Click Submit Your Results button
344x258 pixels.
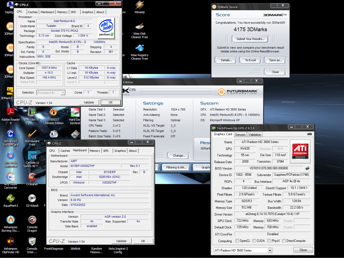tap(250, 39)
